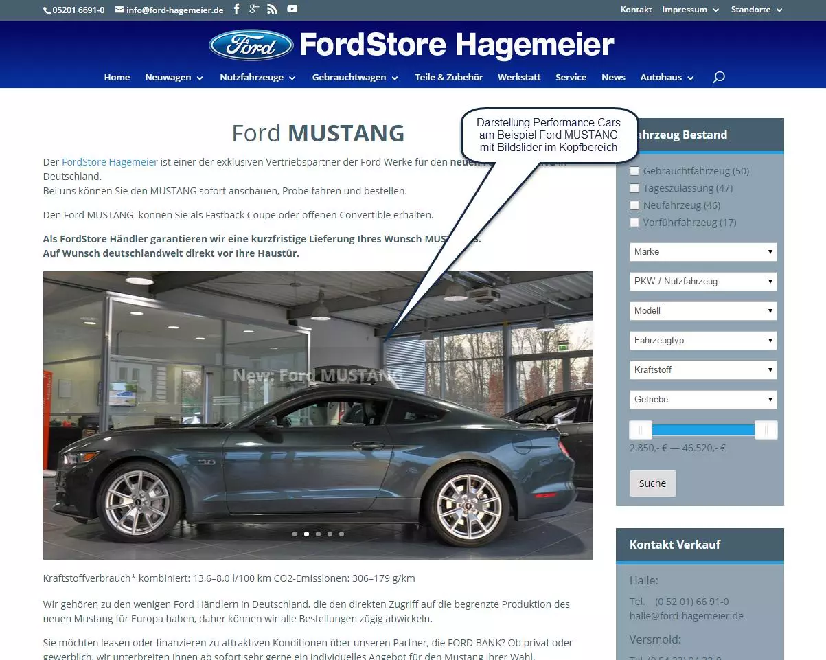Click the FordStore Hagemeier header title

pyautogui.click(x=457, y=46)
